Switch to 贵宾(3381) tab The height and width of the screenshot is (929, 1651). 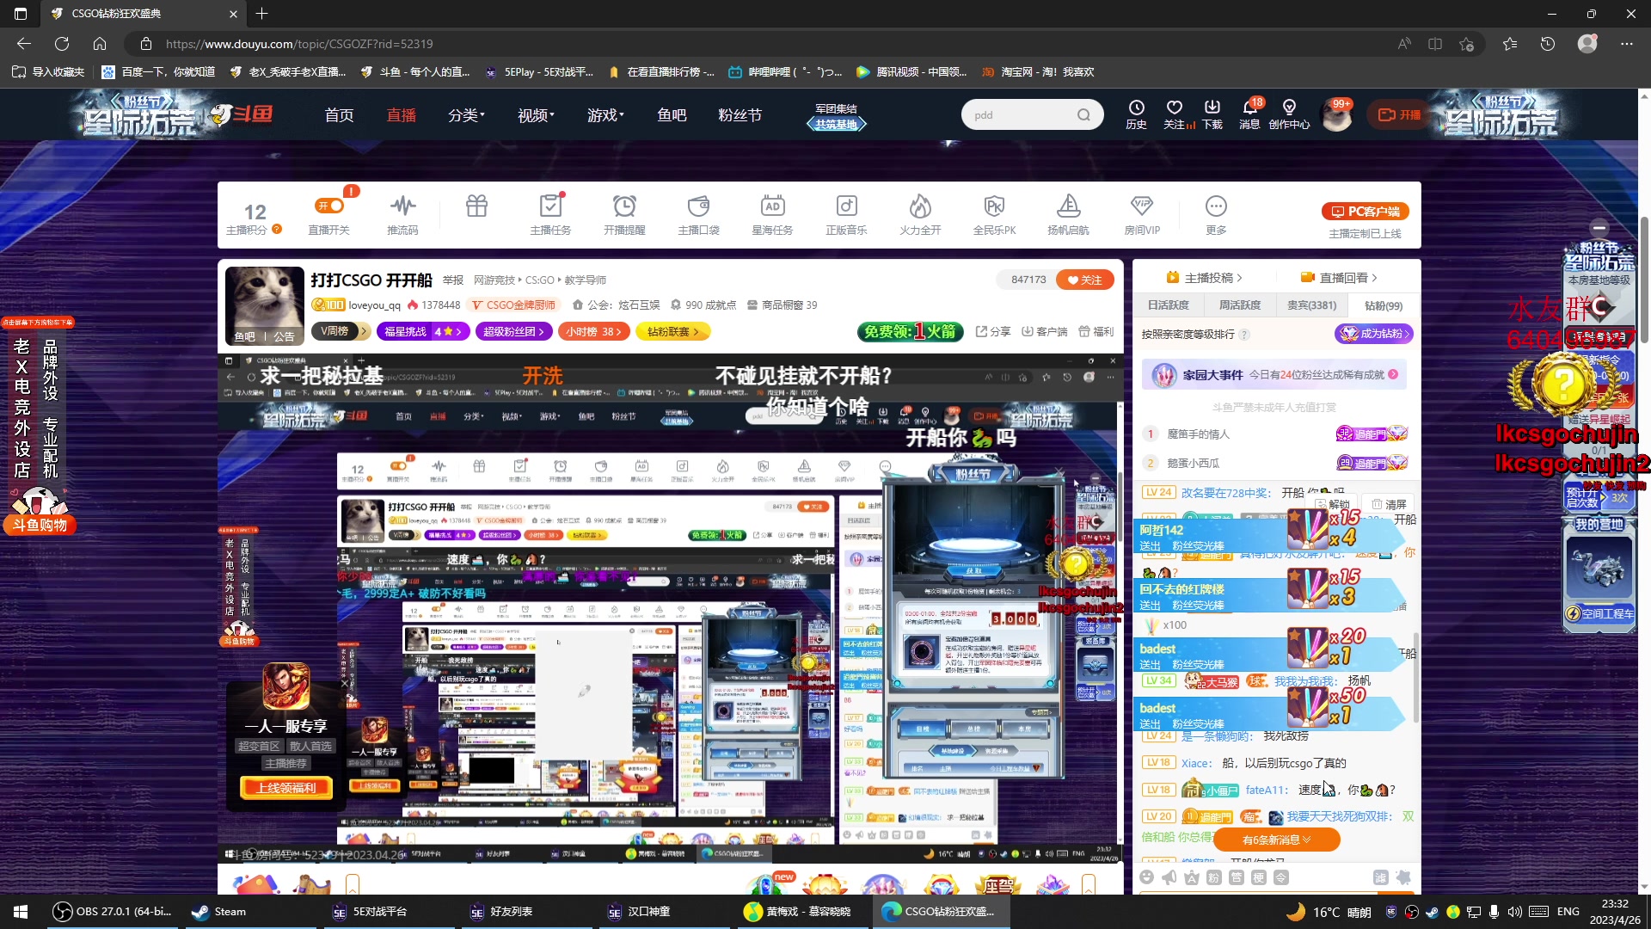click(1311, 305)
